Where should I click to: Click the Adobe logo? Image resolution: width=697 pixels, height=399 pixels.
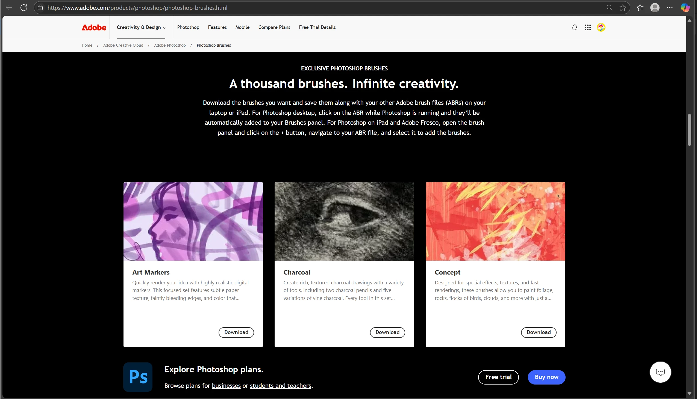(94, 27)
